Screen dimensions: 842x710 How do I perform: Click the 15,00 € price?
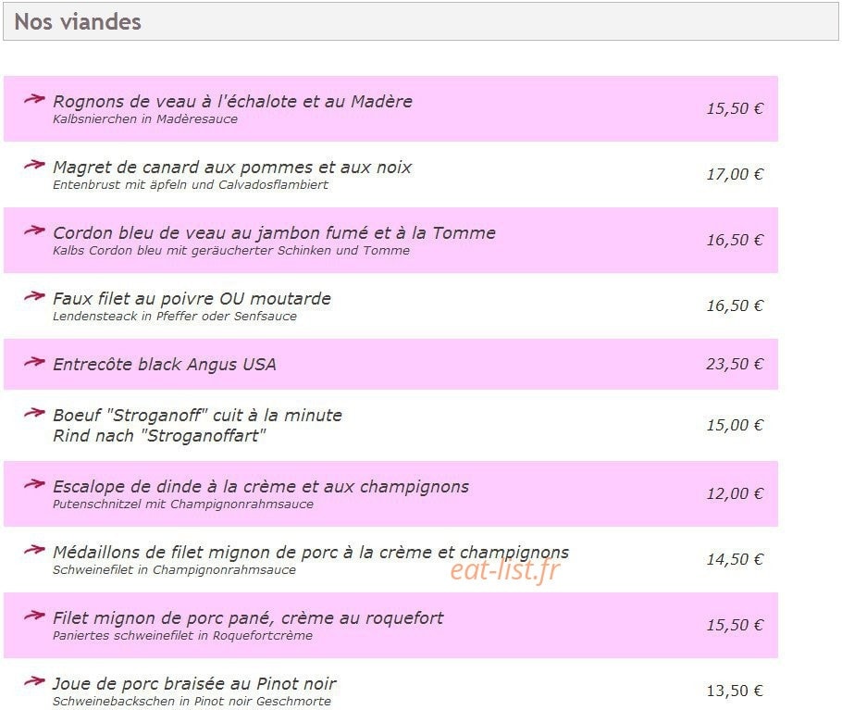pyautogui.click(x=735, y=426)
